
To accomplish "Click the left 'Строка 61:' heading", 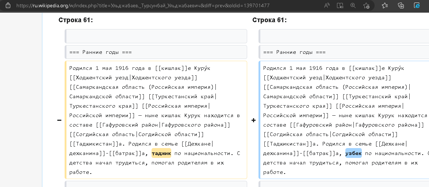I will pyautogui.click(x=76, y=20).
